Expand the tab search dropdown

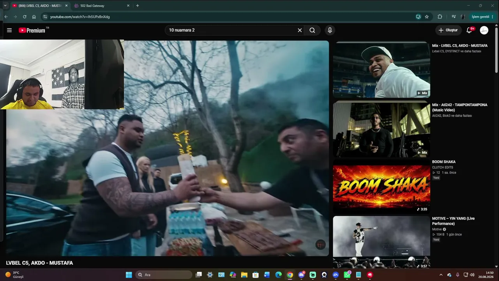click(5, 6)
